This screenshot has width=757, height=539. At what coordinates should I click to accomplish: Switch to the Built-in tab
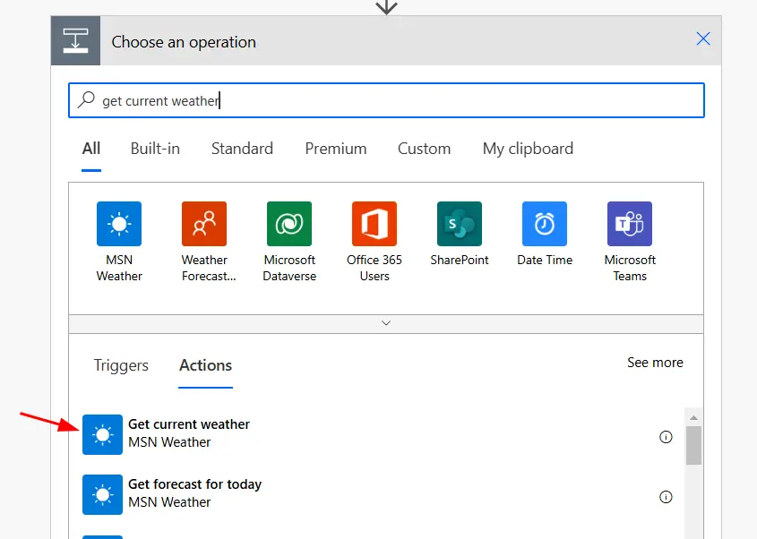[x=155, y=149]
